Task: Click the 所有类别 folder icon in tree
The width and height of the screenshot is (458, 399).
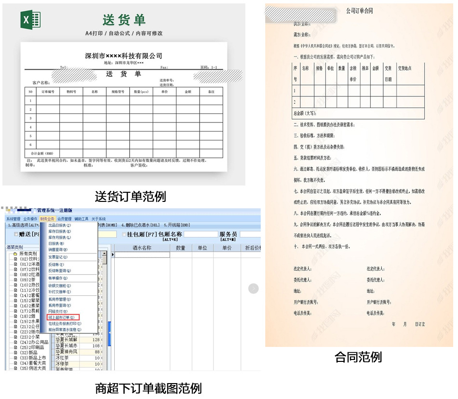Action: pos(15,253)
